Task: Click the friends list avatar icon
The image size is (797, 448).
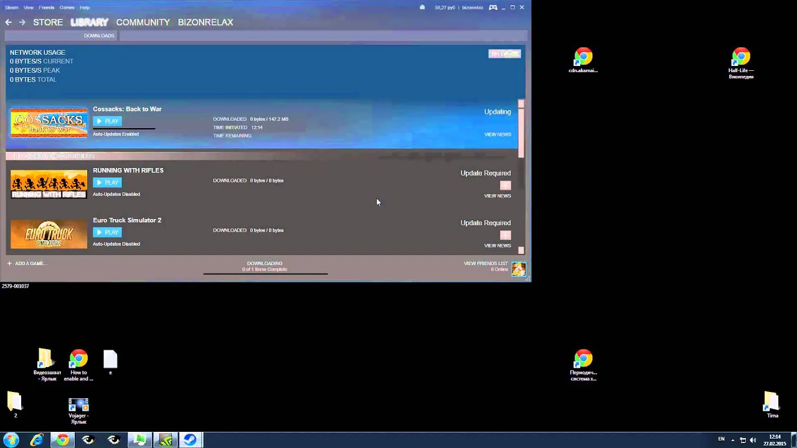Action: (519, 268)
